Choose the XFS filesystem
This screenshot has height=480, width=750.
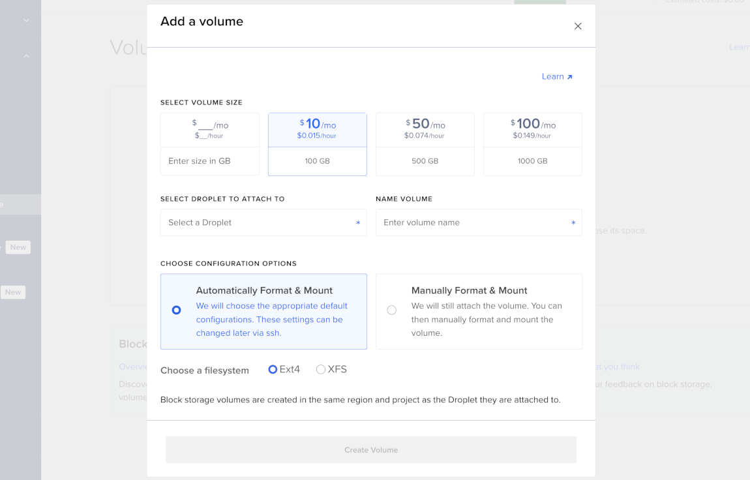click(321, 369)
